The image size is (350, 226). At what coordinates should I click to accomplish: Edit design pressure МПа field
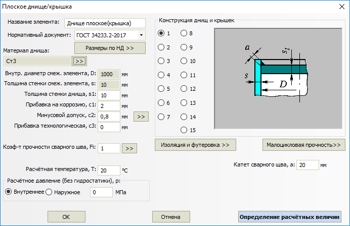tap(101, 192)
